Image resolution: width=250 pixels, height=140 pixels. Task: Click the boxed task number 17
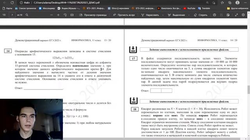(x=134, y=59)
